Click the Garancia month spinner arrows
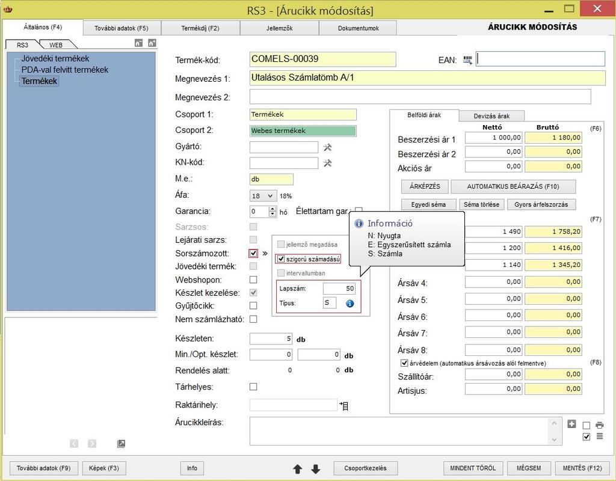Screen dimensions: 616x481 click(x=273, y=212)
